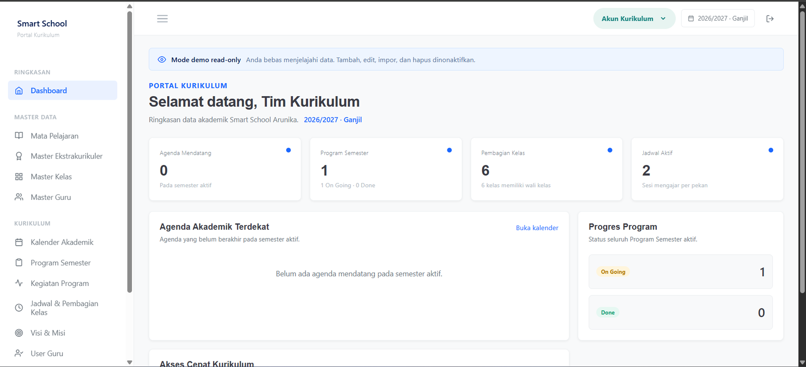Click the Master Kelas grid icon
Screen dimensions: 806x367
(19, 177)
